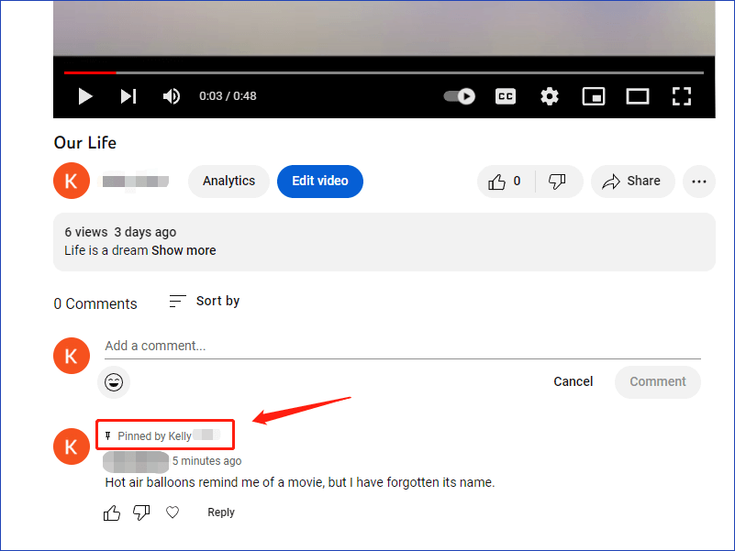Viewport: 735px width, 551px height.
Task: Open the more actions ellipsis menu
Action: coord(698,181)
